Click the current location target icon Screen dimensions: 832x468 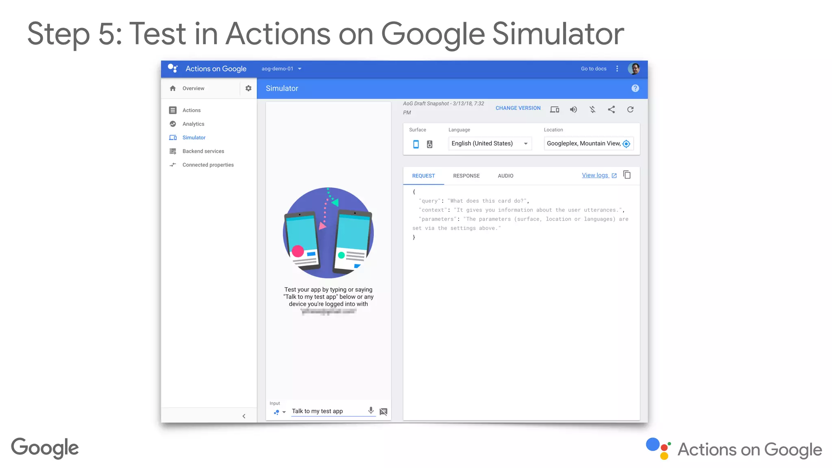[x=626, y=143]
